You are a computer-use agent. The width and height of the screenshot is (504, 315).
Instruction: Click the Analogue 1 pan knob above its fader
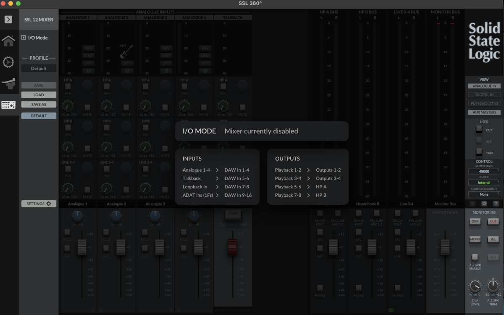pos(77,217)
